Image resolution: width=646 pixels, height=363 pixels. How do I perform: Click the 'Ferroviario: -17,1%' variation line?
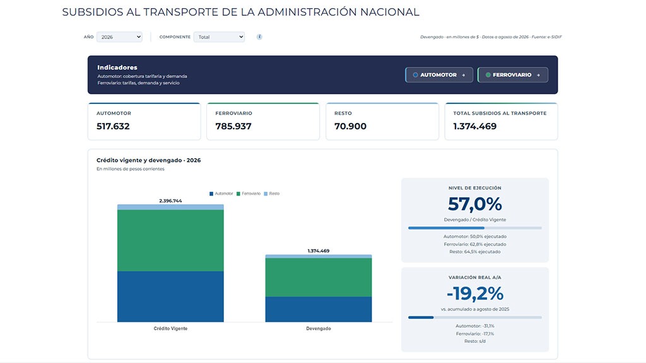pos(475,334)
